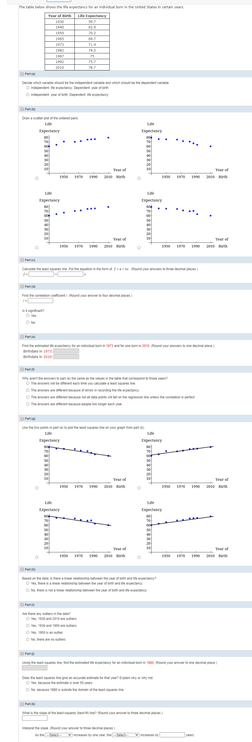This screenshot has height=742, width=252.
Task: Select Yes, 1950 is an outlier
Action: pos(28,633)
